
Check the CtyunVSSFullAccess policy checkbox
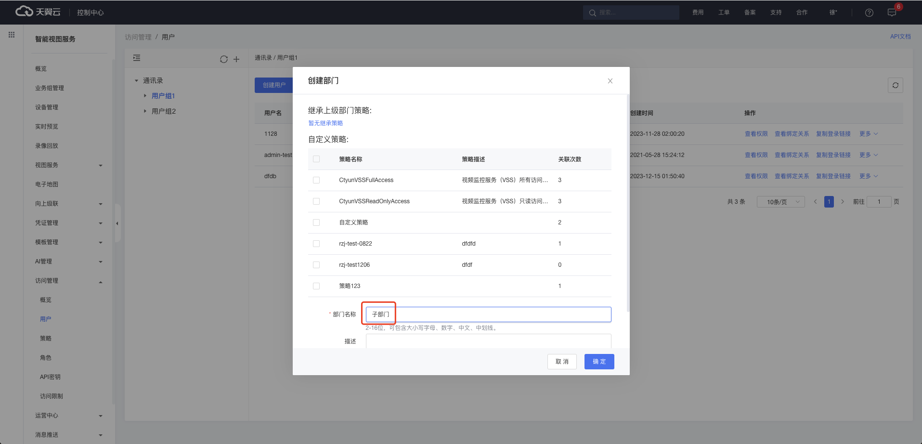pyautogui.click(x=316, y=180)
